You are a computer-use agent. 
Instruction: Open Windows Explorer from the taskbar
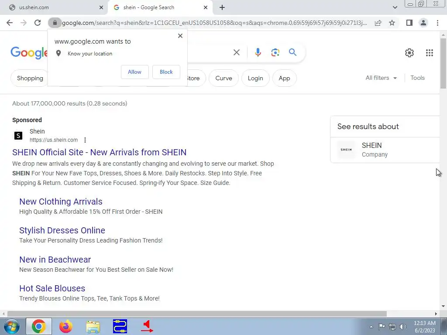[93, 326]
